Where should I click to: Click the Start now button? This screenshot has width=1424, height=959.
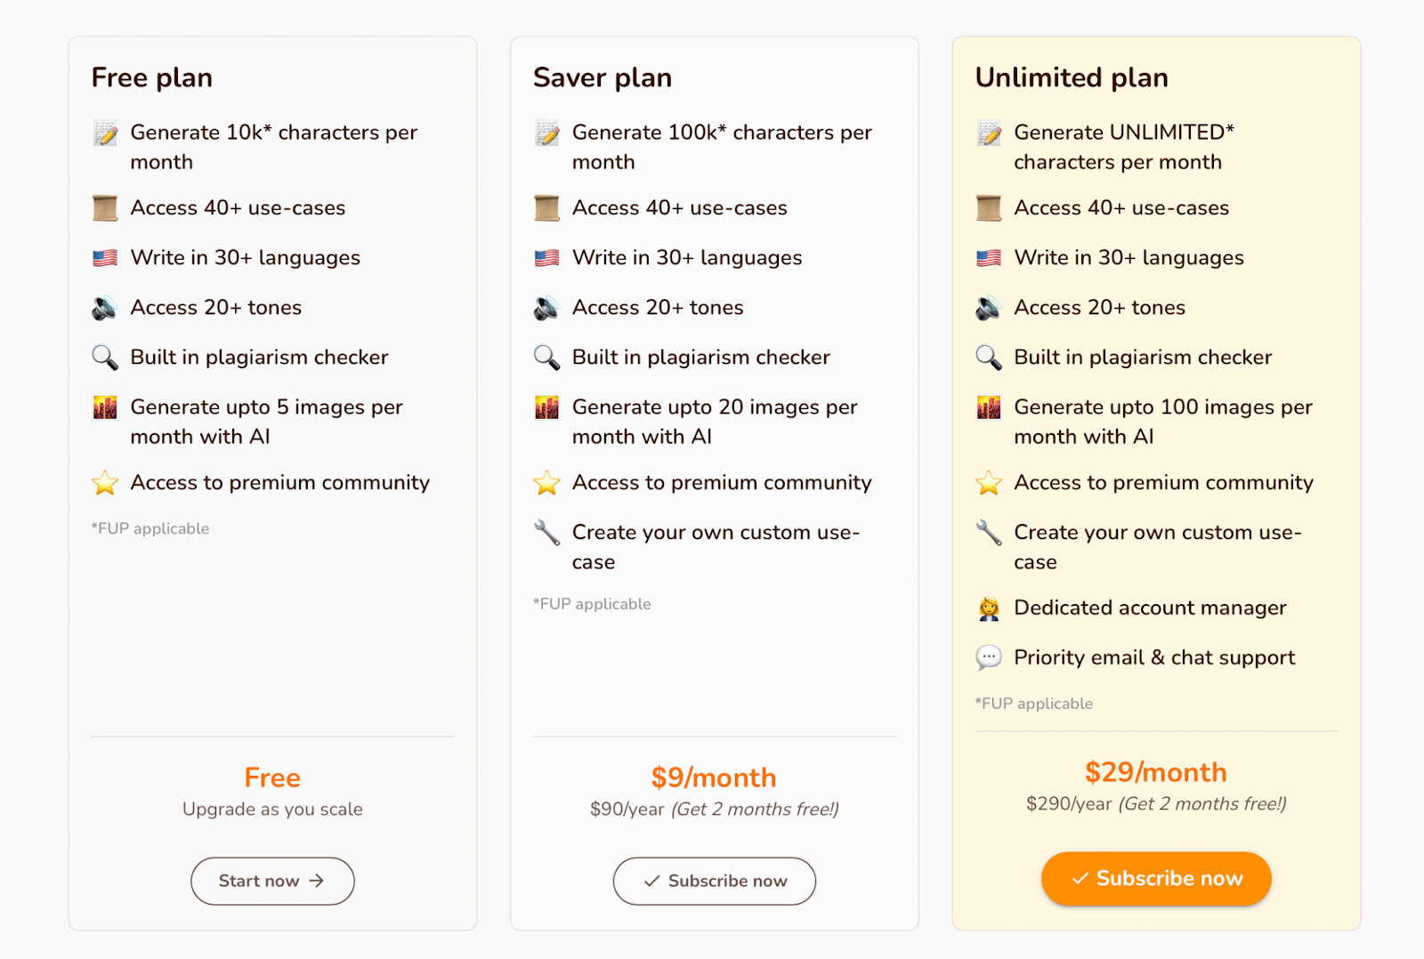pos(272,881)
